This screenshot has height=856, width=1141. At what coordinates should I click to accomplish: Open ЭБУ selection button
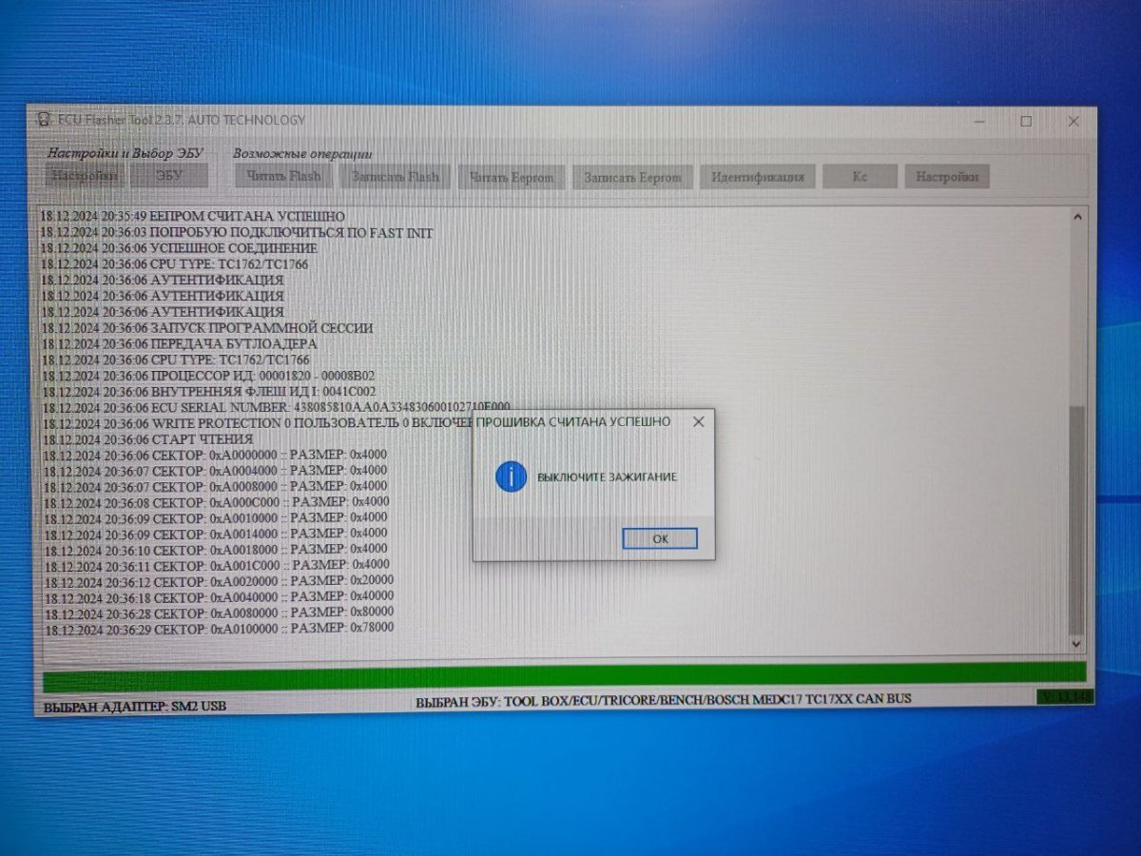[x=169, y=176]
